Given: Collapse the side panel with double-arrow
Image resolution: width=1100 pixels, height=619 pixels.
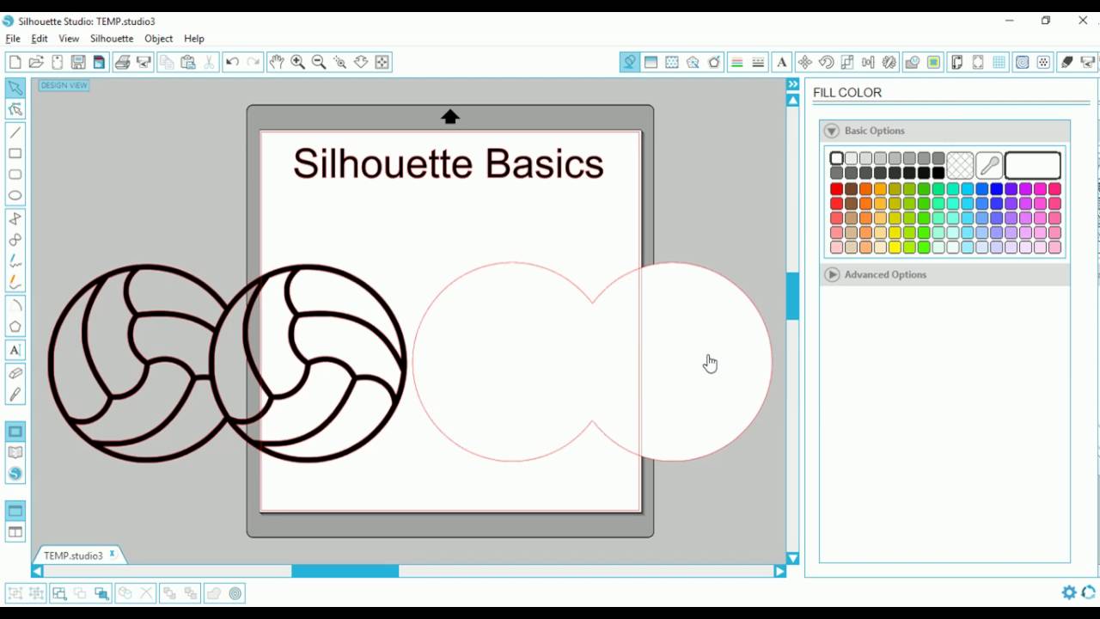Looking at the screenshot, I should [x=792, y=84].
